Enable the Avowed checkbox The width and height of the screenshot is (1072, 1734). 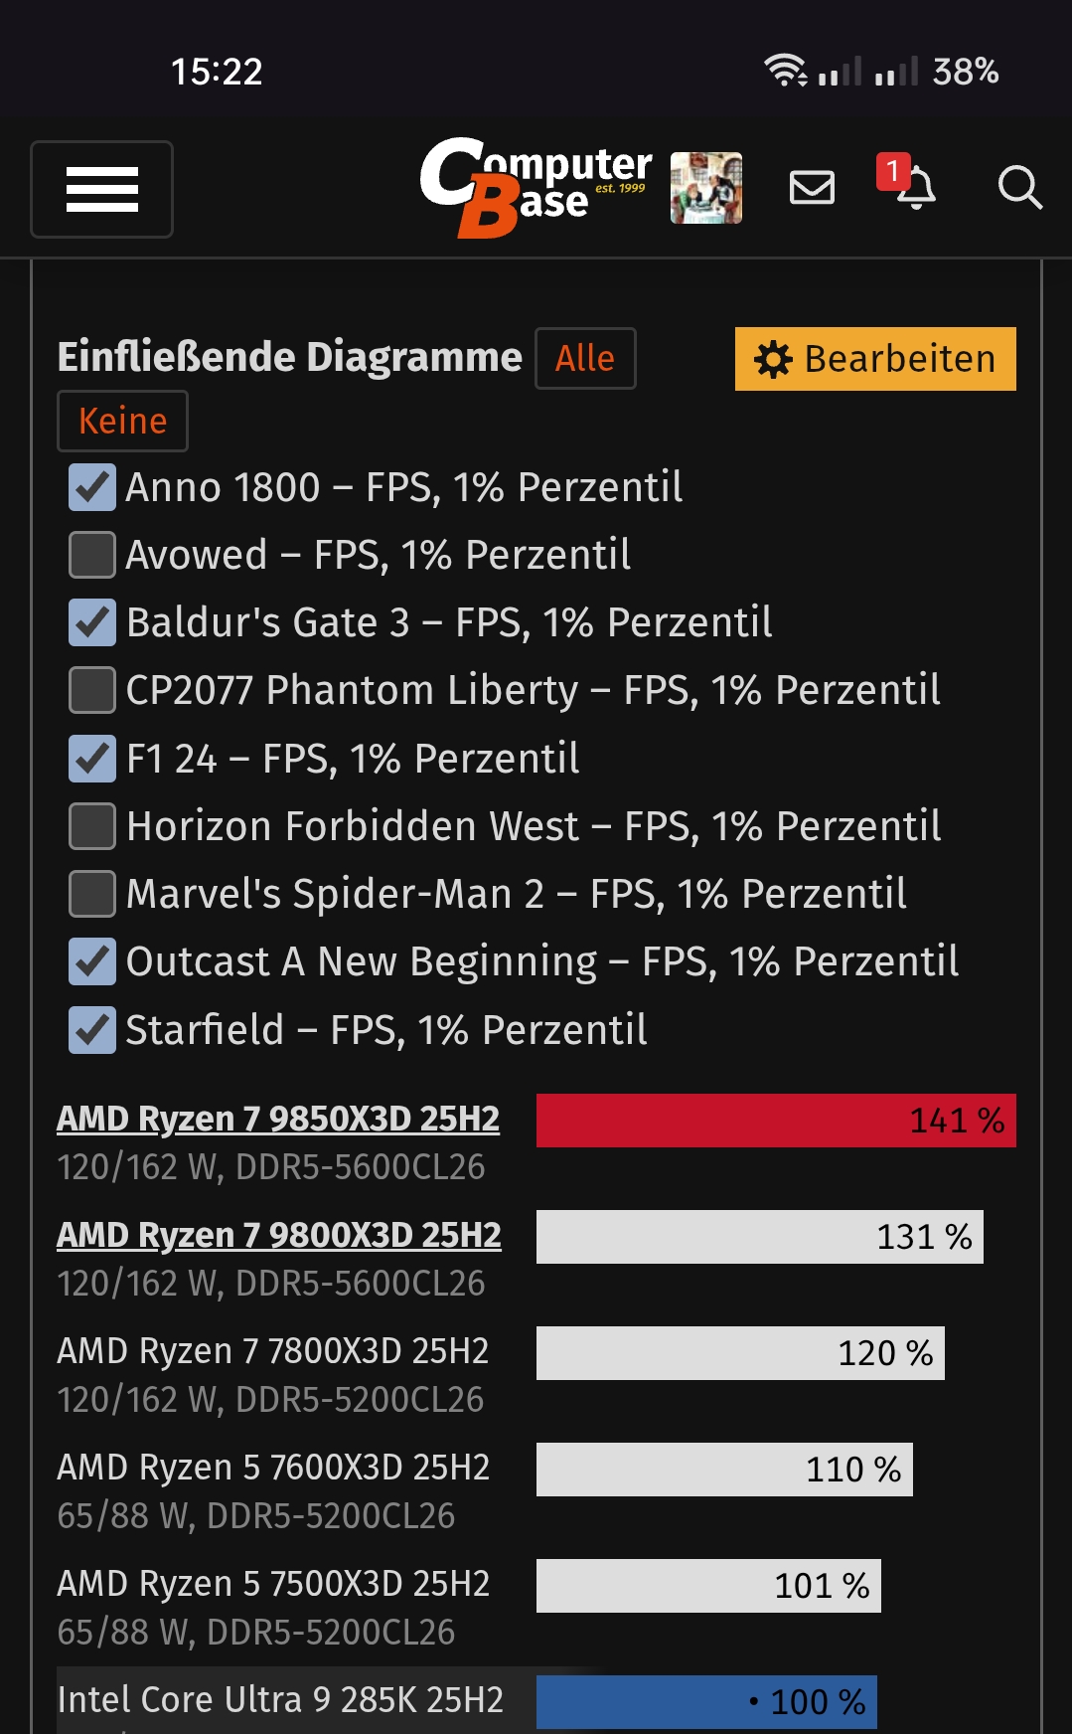point(91,556)
